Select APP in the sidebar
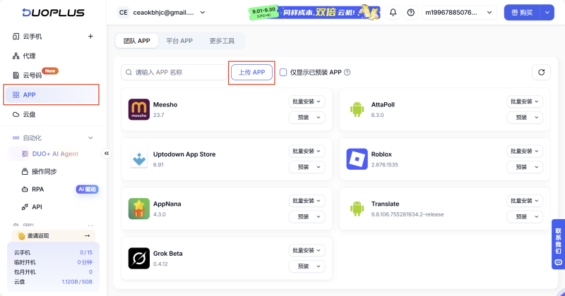Screen dimensions: 565x296 [x=52, y=94]
